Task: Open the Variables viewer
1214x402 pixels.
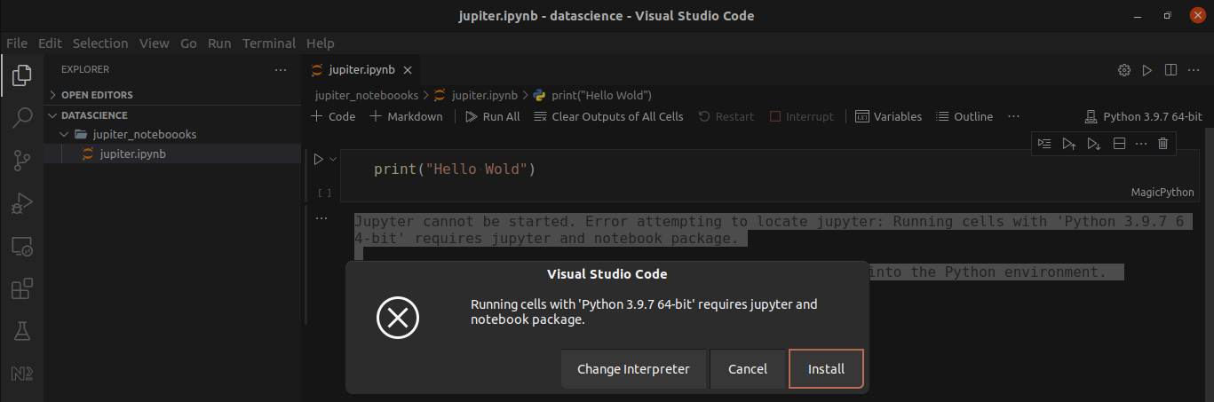Action: (888, 116)
